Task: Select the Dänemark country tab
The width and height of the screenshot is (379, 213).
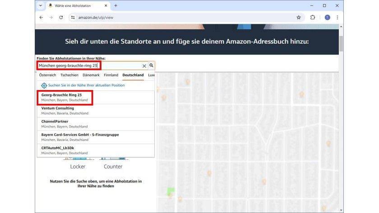Action: [91, 75]
